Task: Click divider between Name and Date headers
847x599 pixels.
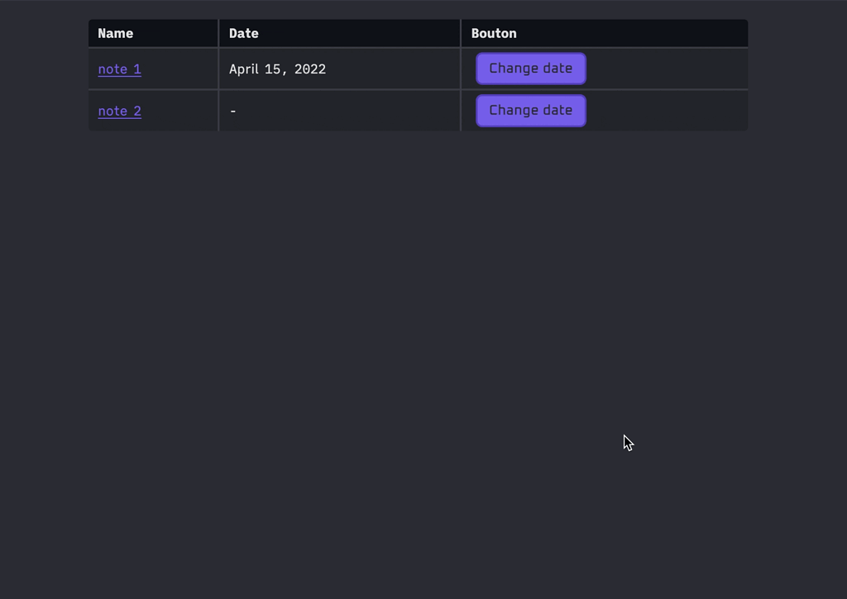Action: point(218,34)
